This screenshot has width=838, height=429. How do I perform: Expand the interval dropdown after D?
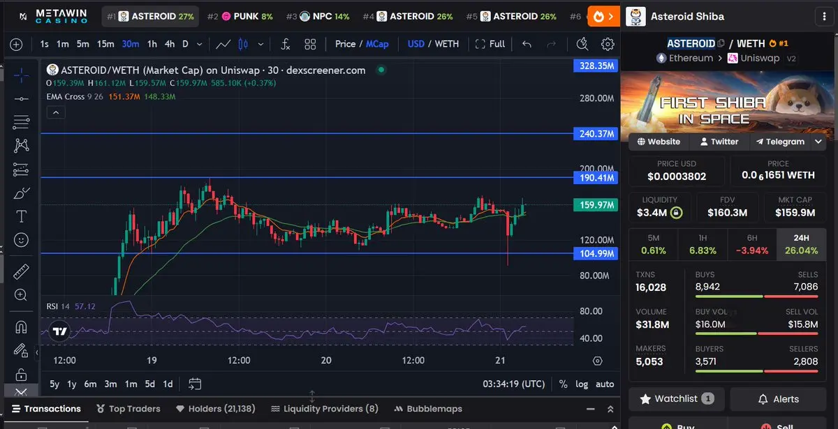[x=200, y=44]
